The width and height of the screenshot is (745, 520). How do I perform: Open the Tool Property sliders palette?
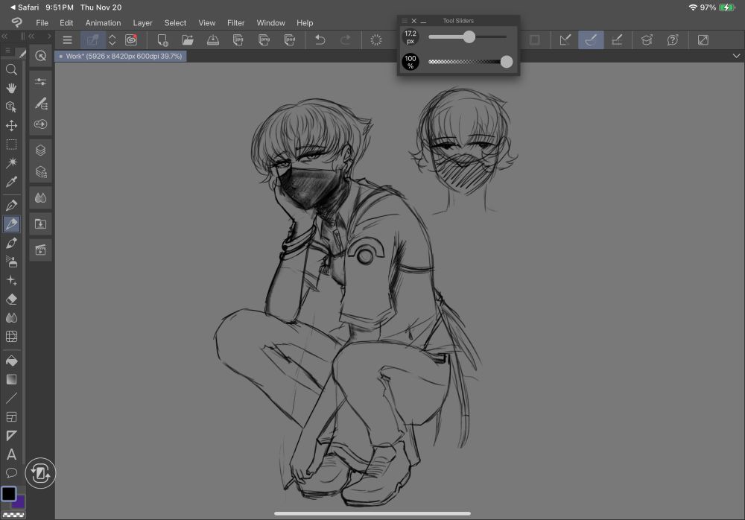click(x=40, y=82)
